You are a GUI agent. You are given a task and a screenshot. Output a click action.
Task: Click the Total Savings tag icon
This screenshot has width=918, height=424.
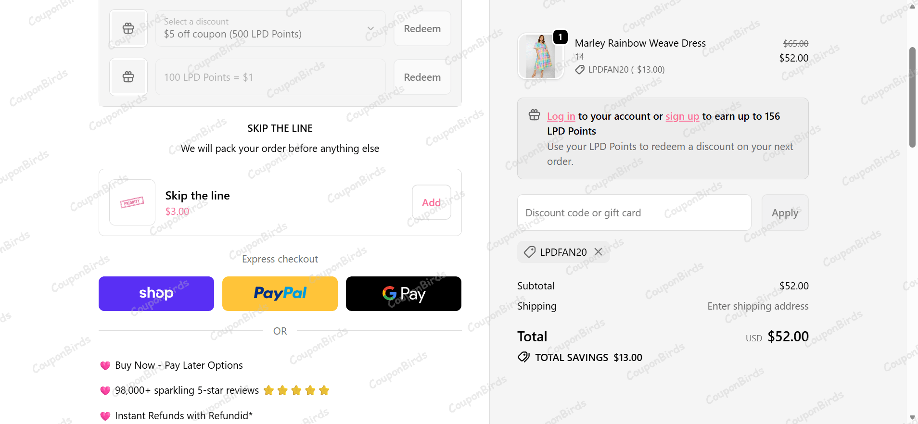[523, 357]
